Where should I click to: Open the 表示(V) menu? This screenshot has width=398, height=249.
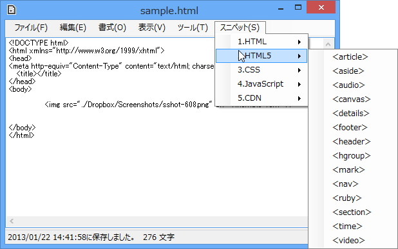(x=151, y=28)
